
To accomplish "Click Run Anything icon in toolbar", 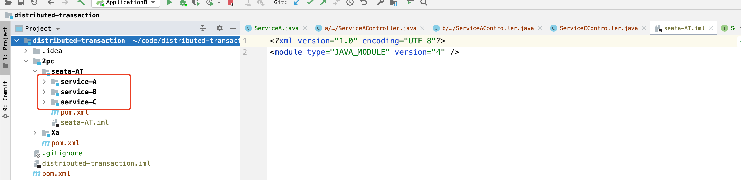I will point(411,3).
